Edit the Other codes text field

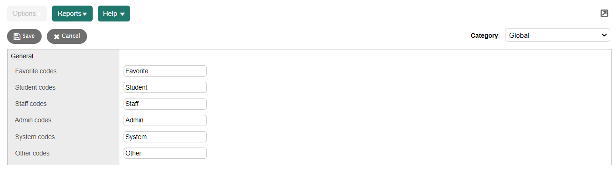pos(165,153)
